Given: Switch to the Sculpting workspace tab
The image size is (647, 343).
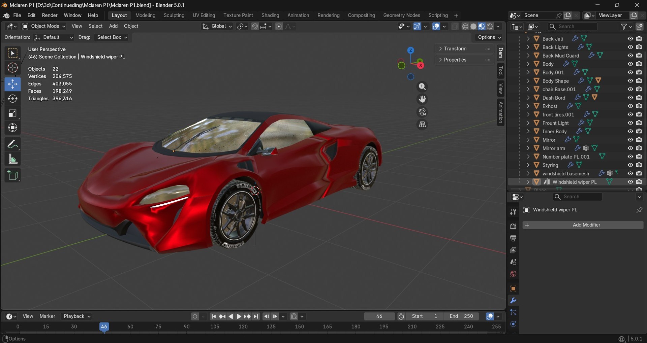Looking at the screenshot, I should click(174, 15).
